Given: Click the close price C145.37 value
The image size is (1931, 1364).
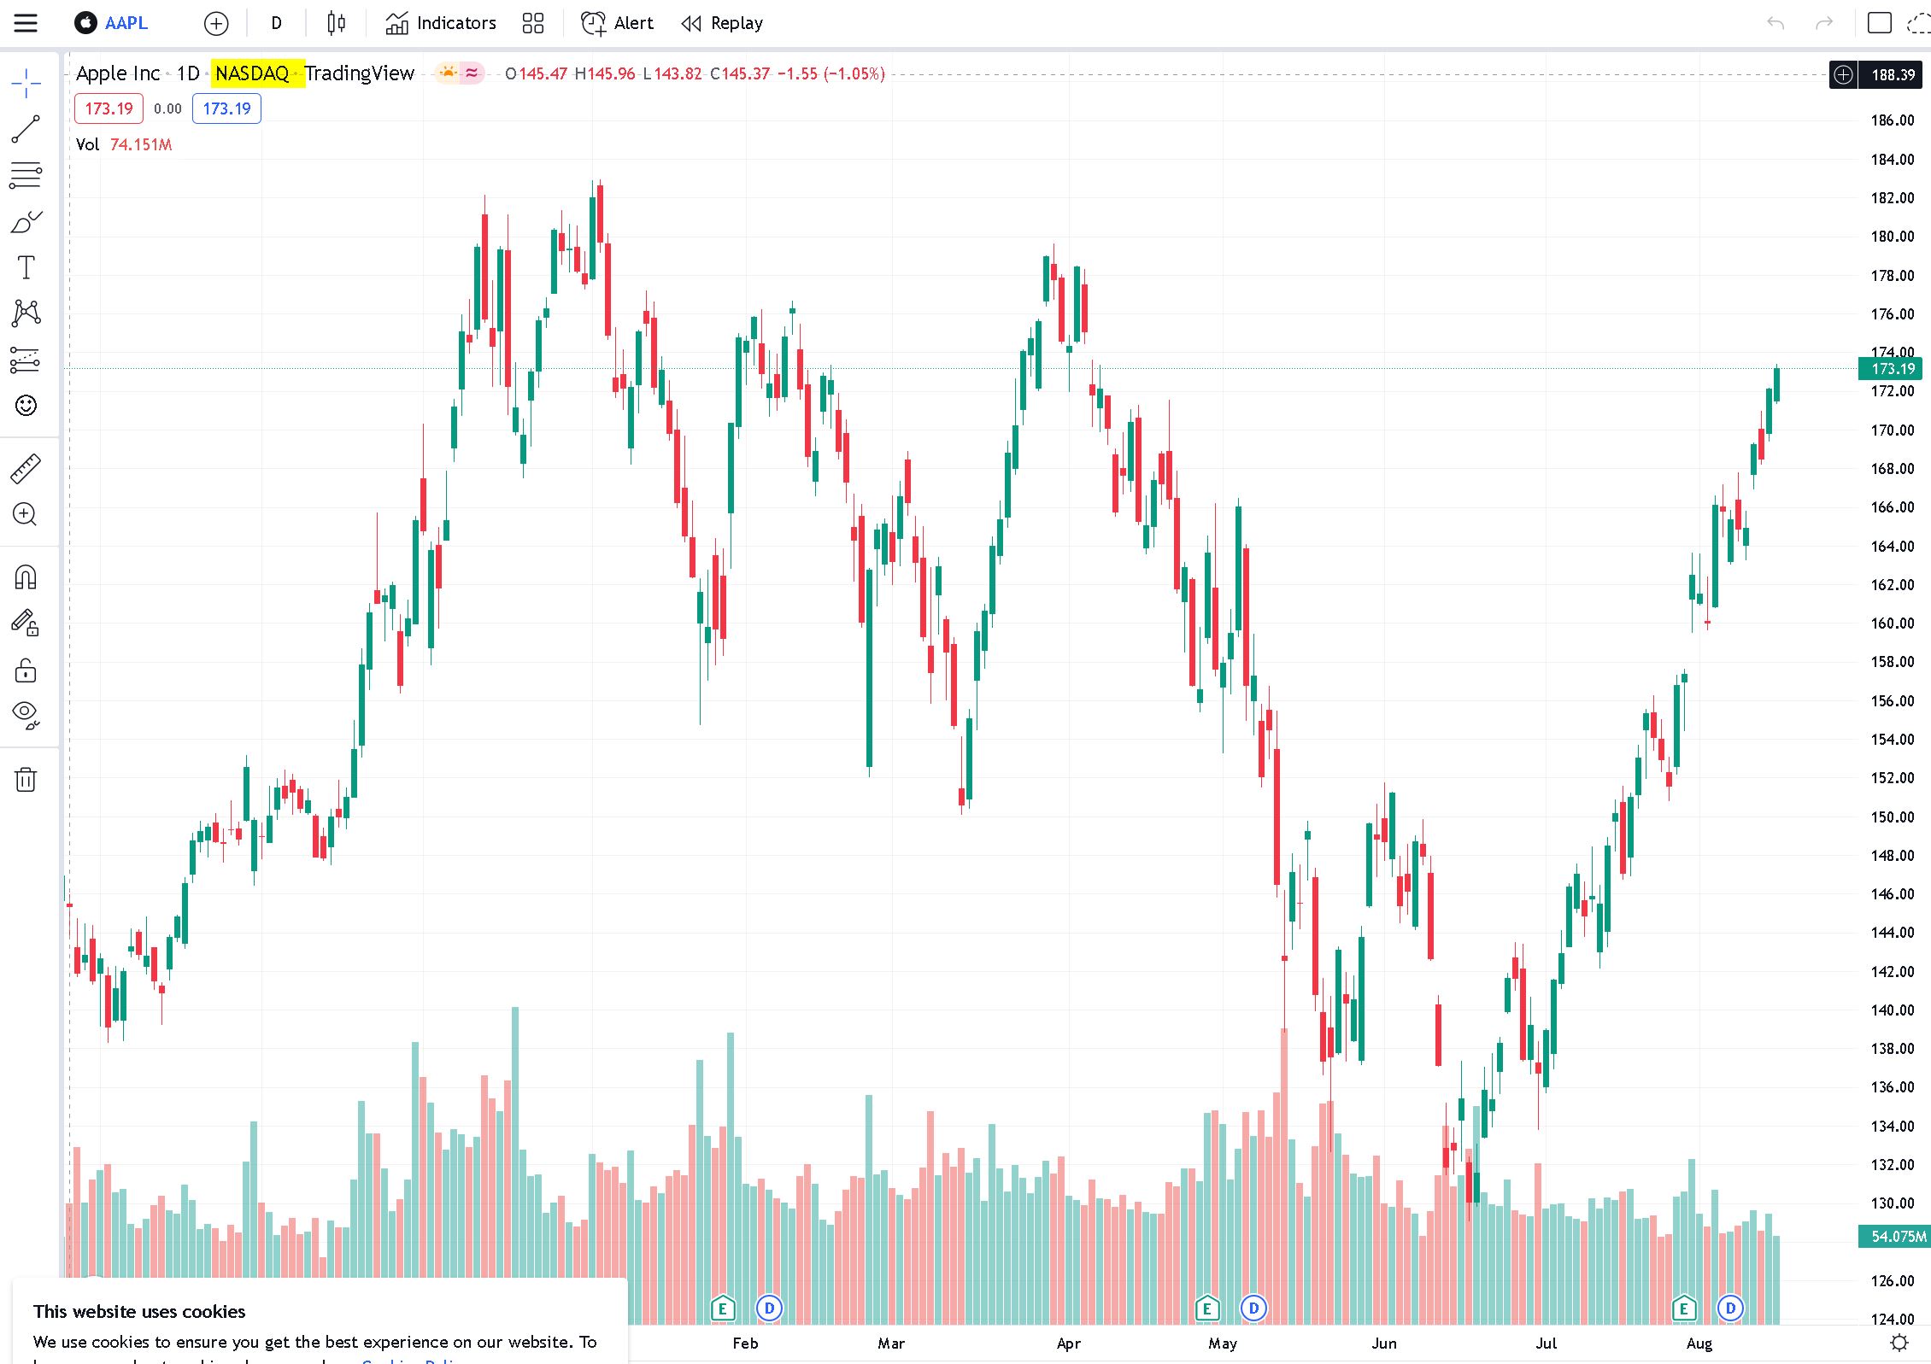Looking at the screenshot, I should (x=740, y=73).
